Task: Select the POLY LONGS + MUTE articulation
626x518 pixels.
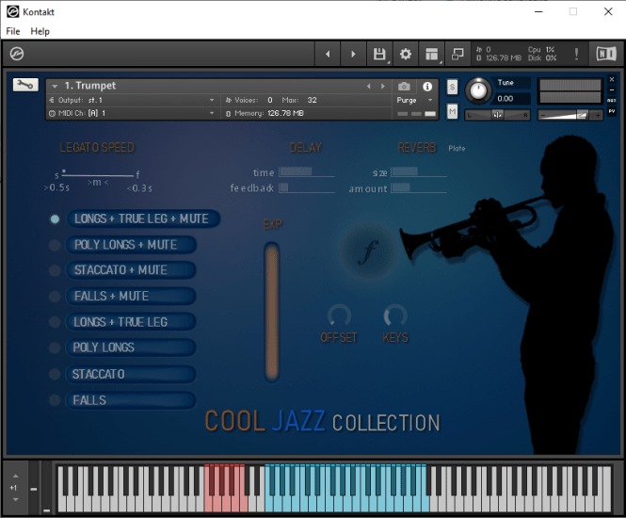Action: click(x=122, y=245)
